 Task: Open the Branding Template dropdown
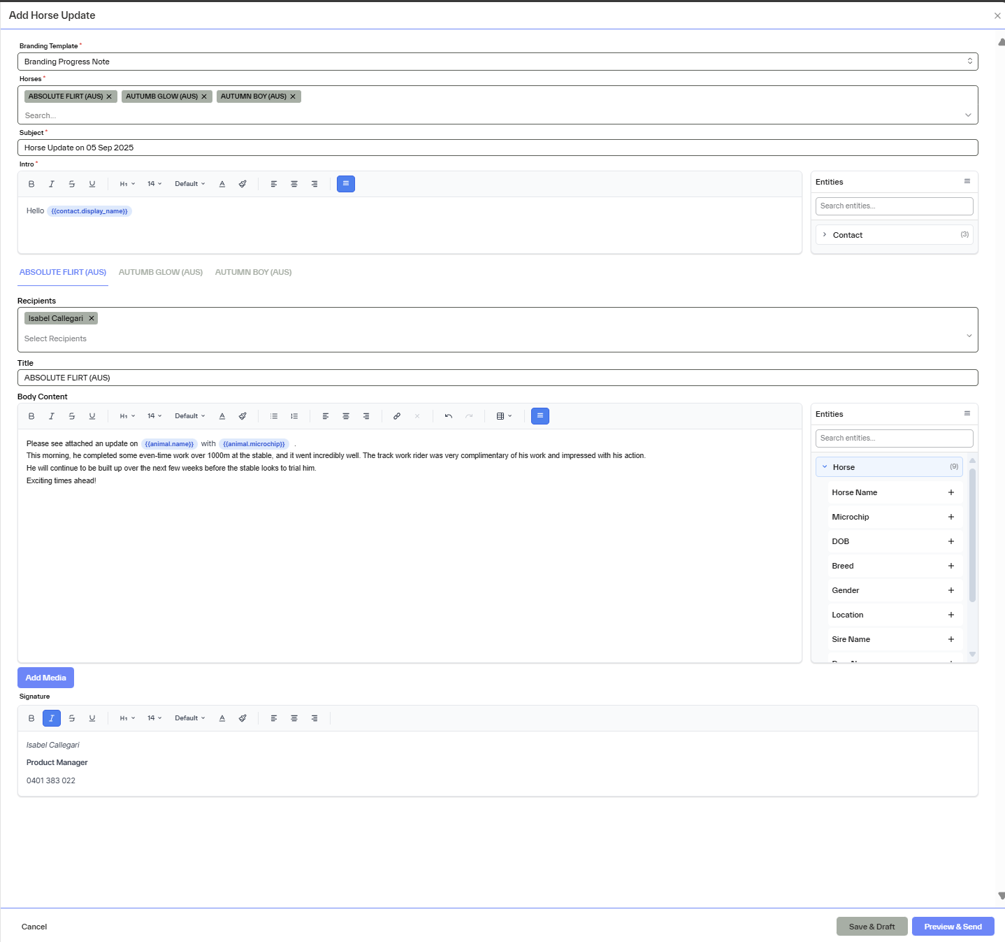pyautogui.click(x=498, y=62)
